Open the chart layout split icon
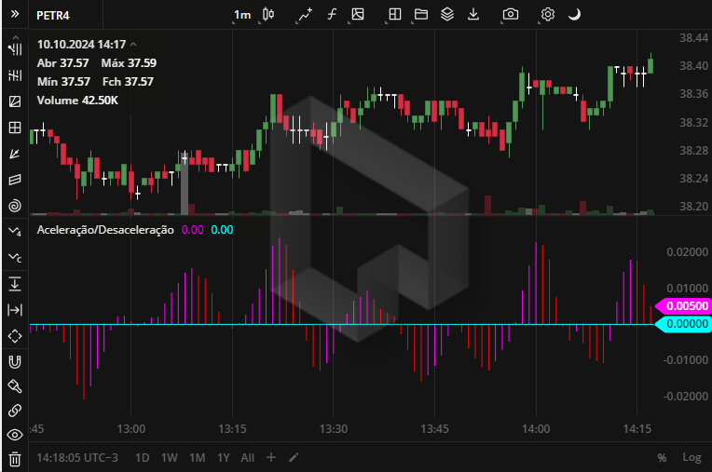The height and width of the screenshot is (472, 712). pos(395,15)
